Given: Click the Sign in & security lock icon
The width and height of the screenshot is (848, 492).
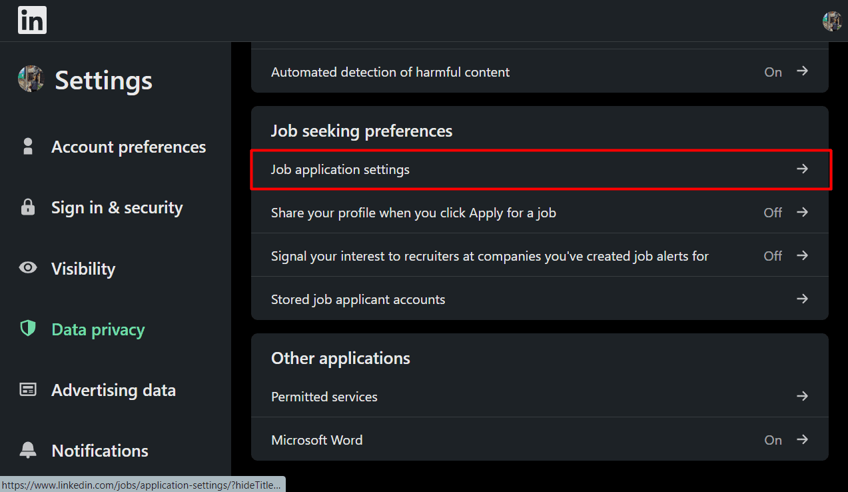Looking at the screenshot, I should point(28,207).
